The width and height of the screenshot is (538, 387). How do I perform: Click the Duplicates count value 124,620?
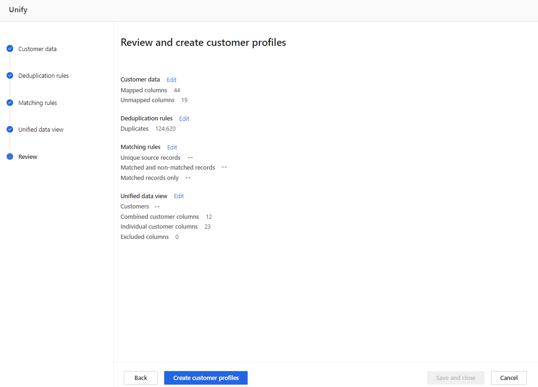[165, 128]
